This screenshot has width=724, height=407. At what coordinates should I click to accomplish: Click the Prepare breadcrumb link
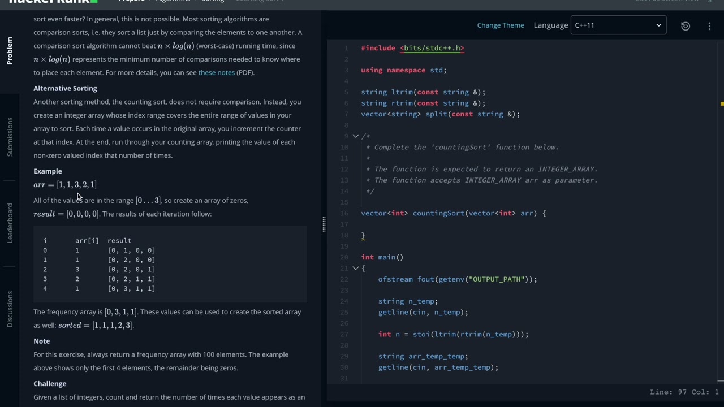pos(132,1)
